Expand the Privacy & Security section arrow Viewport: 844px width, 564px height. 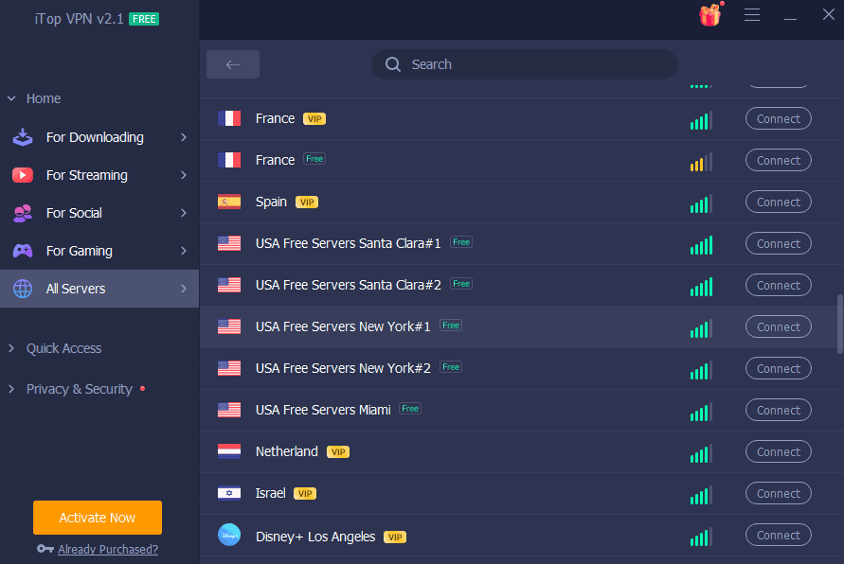coord(11,389)
